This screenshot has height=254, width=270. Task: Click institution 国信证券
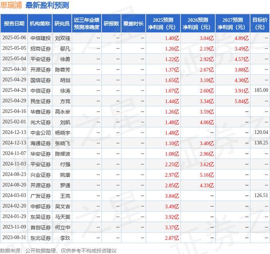40,80
